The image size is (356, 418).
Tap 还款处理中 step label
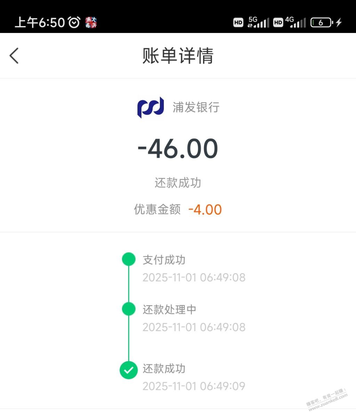coord(169,310)
